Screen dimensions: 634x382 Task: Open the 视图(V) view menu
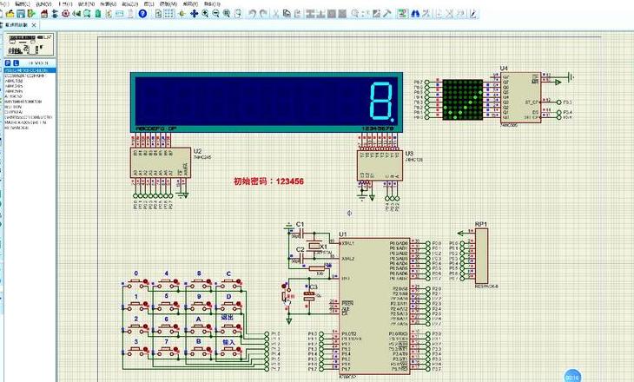tap(43, 3)
